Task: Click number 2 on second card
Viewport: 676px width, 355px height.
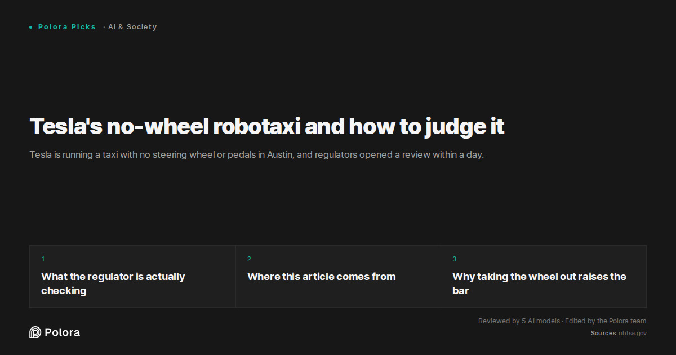Action: (249, 259)
